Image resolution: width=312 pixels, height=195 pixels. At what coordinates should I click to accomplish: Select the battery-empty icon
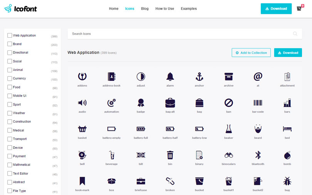tap(111, 129)
